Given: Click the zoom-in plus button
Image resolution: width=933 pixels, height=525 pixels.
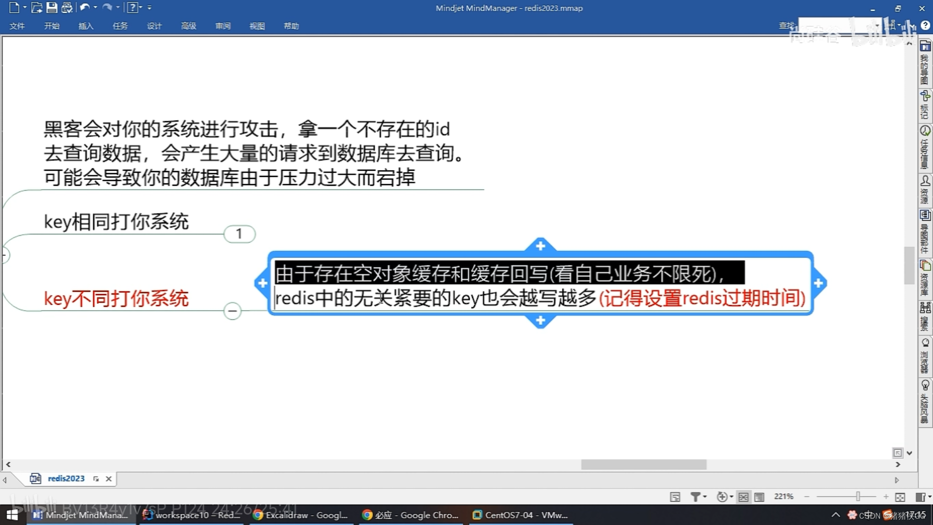Looking at the screenshot, I should click(x=886, y=497).
